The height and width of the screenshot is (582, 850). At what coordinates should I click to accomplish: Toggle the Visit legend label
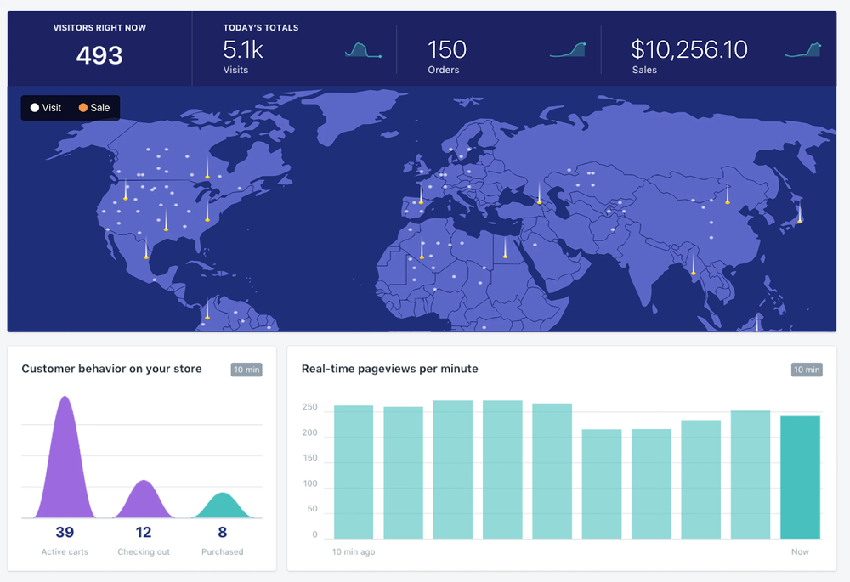click(x=52, y=108)
